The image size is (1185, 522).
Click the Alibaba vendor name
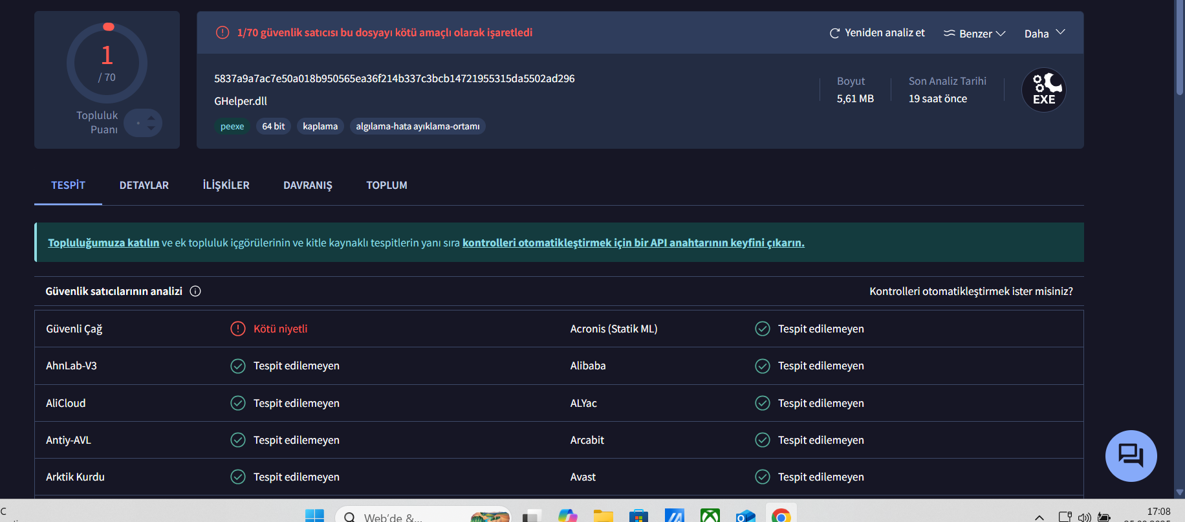click(x=588, y=366)
